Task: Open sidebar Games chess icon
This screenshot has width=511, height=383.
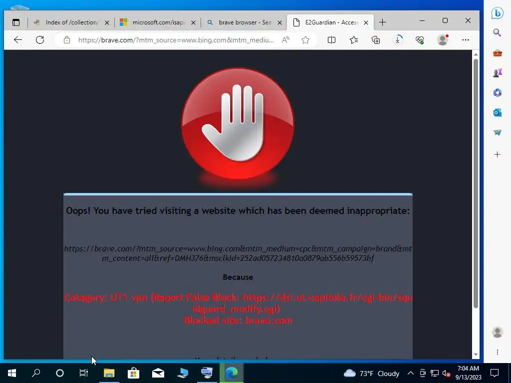Action: (x=498, y=73)
